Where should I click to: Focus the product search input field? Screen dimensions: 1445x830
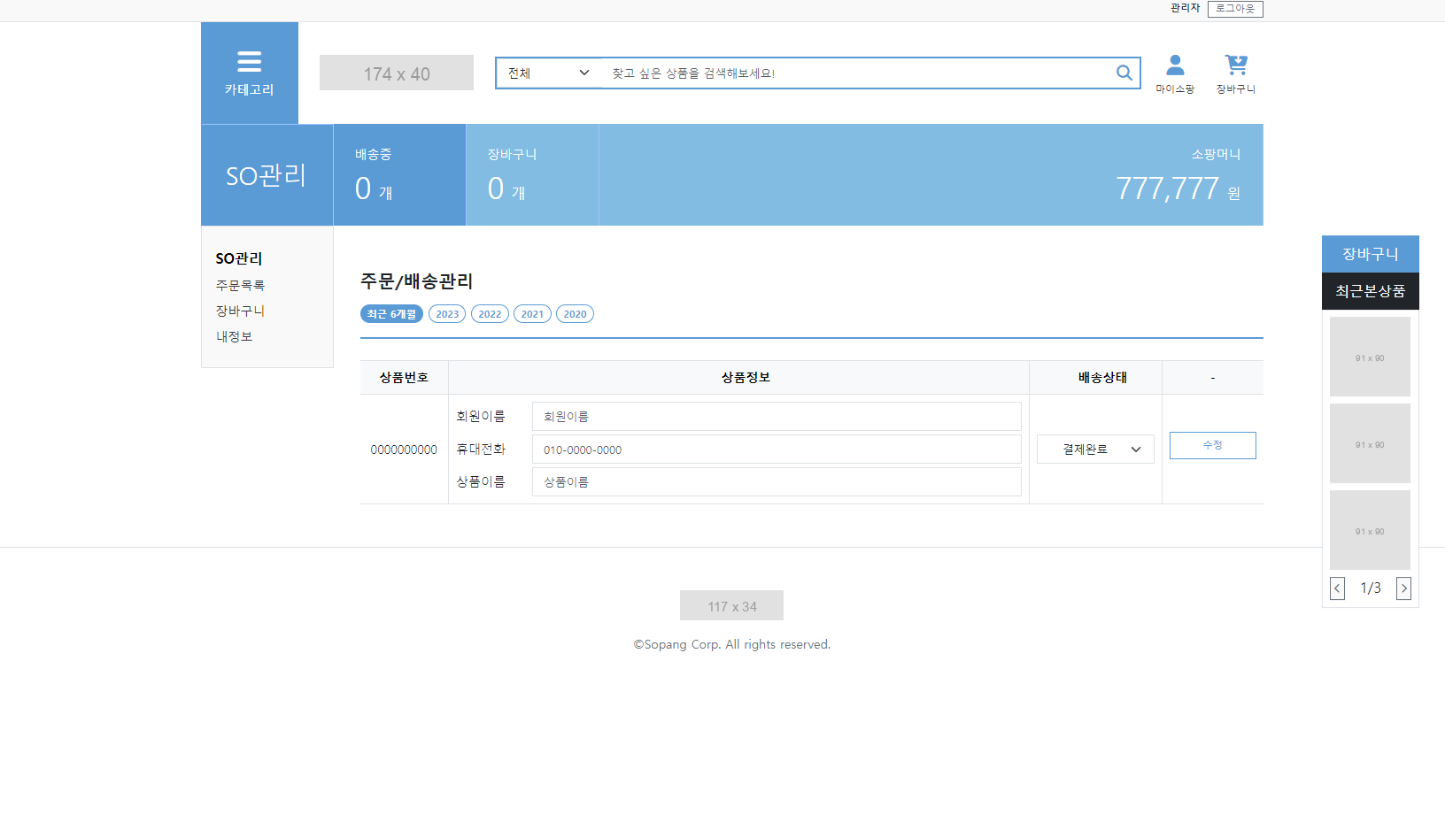(854, 73)
